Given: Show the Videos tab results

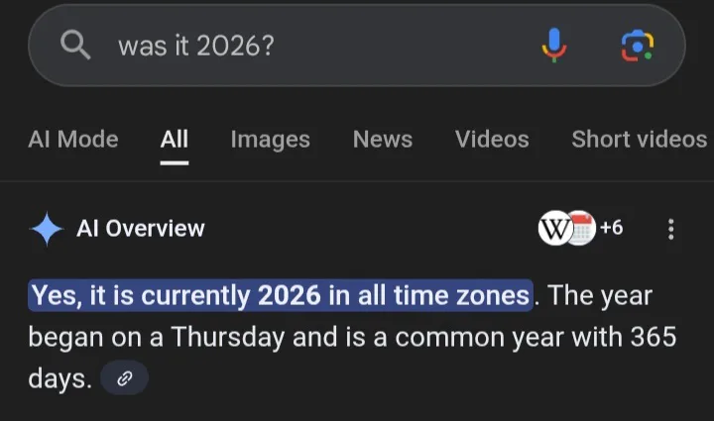Looking at the screenshot, I should tap(492, 140).
